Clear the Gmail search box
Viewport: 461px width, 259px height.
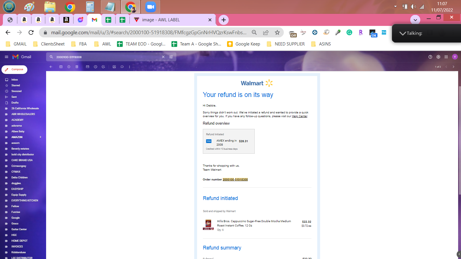click(163, 57)
